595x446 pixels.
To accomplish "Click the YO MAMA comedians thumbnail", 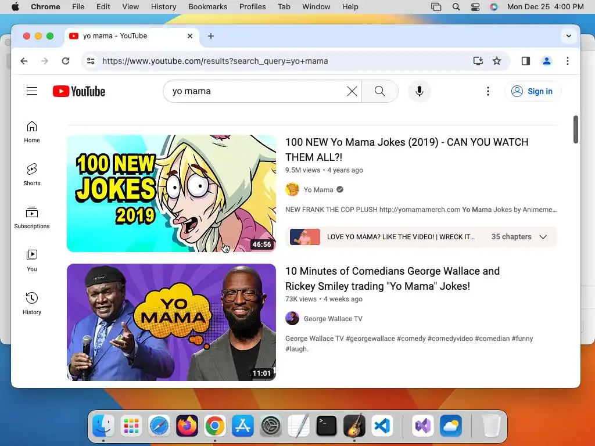I will point(171,322).
